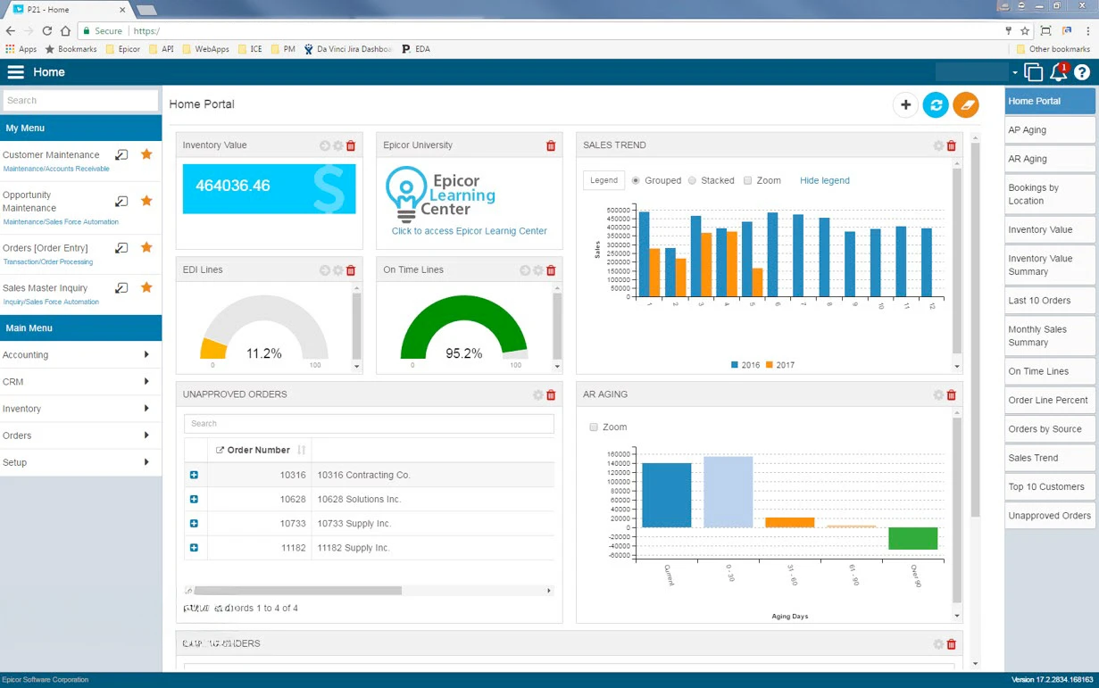
Task: Click the favorite star for Customer Maintenance
Action: (146, 154)
